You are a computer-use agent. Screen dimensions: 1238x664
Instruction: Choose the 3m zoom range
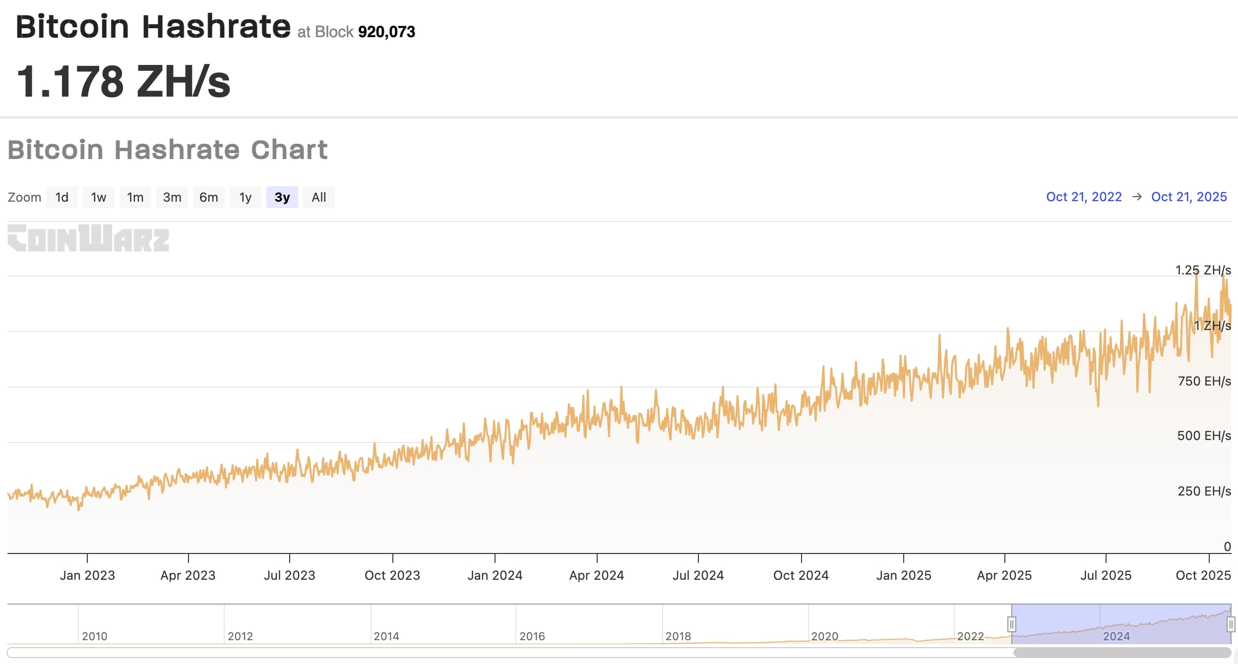click(x=172, y=197)
